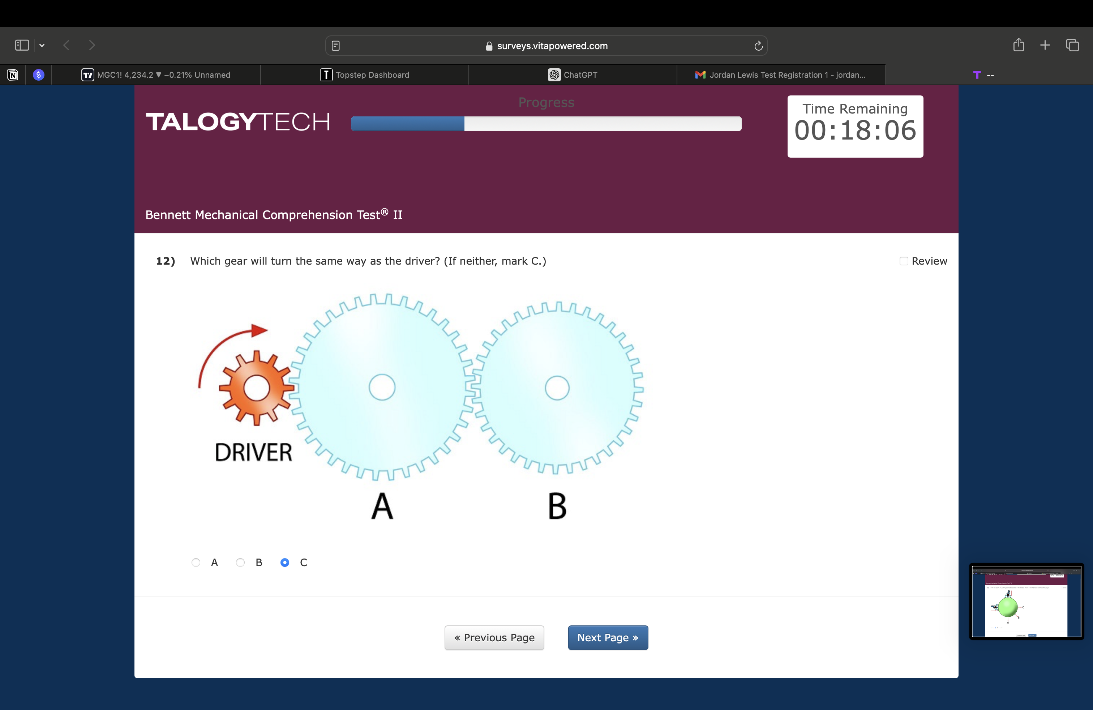Reload the page with refresh icon
The width and height of the screenshot is (1093, 710).
[758, 46]
